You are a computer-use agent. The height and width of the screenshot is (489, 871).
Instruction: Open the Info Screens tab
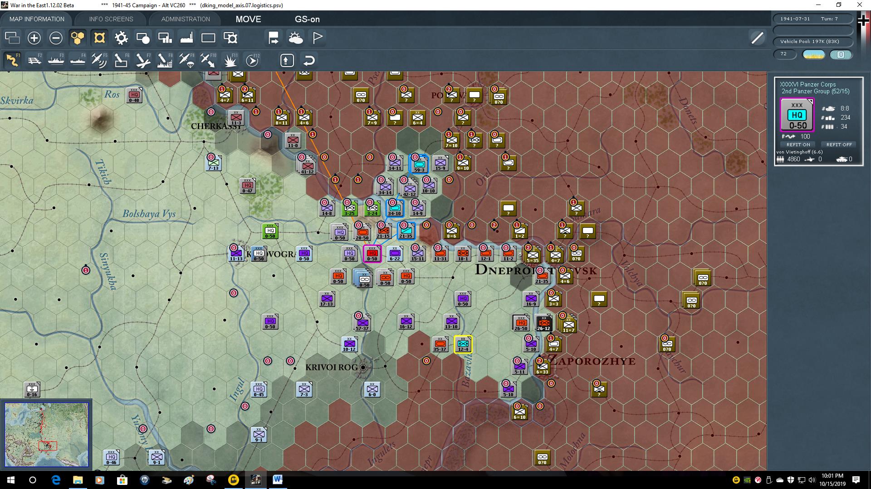[x=111, y=19]
